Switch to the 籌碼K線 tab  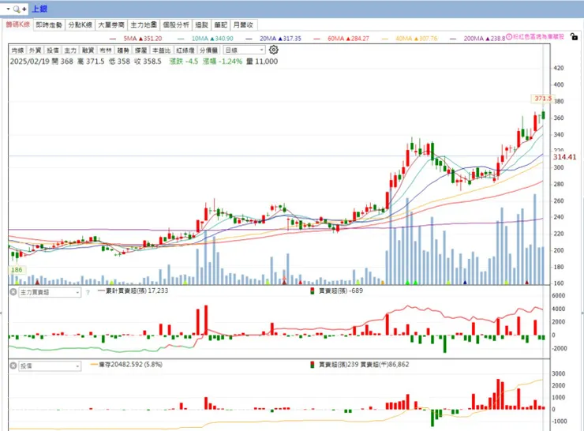tap(17, 24)
